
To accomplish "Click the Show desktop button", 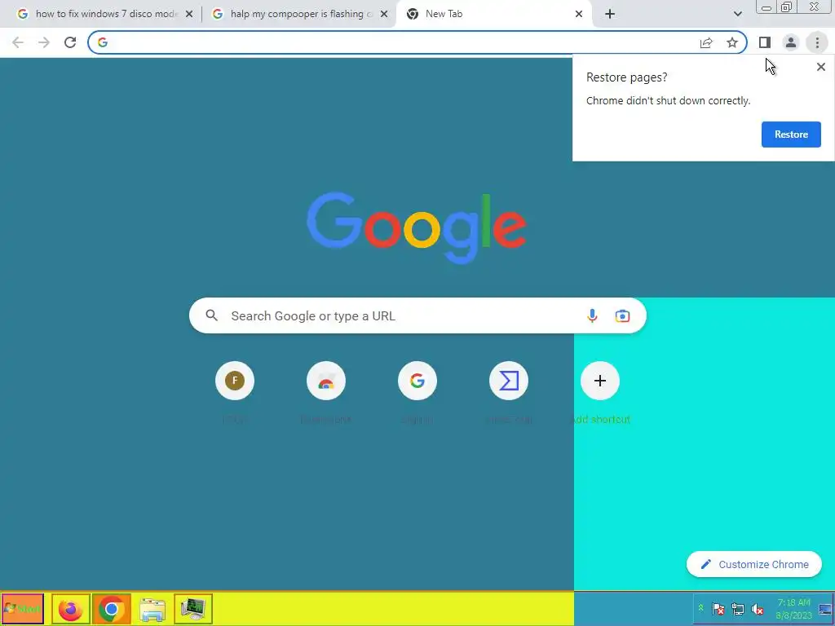I will point(825,608).
